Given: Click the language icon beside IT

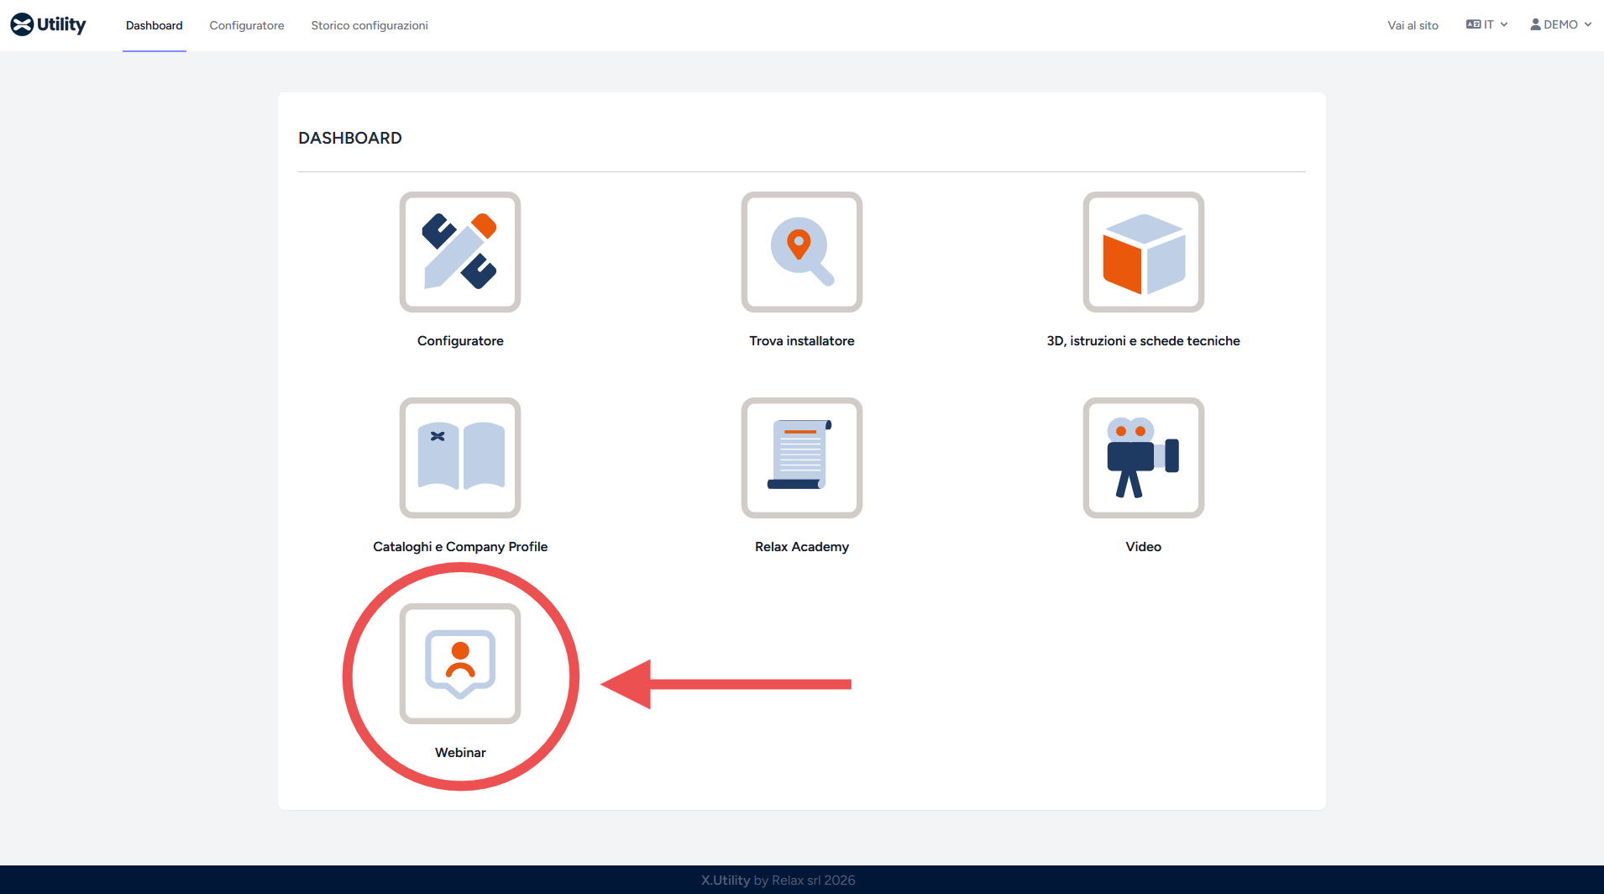Looking at the screenshot, I should [1473, 25].
